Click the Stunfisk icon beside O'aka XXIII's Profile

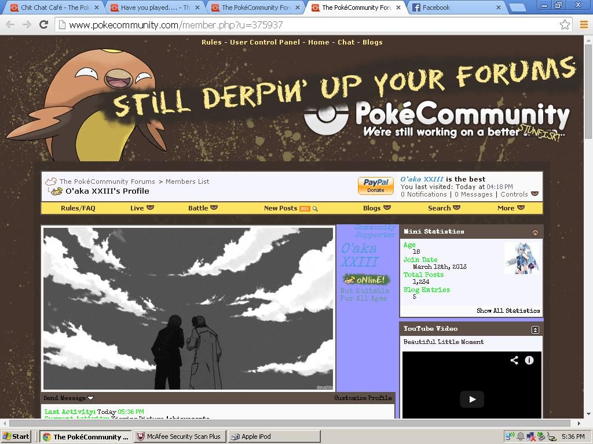pyautogui.click(x=56, y=191)
